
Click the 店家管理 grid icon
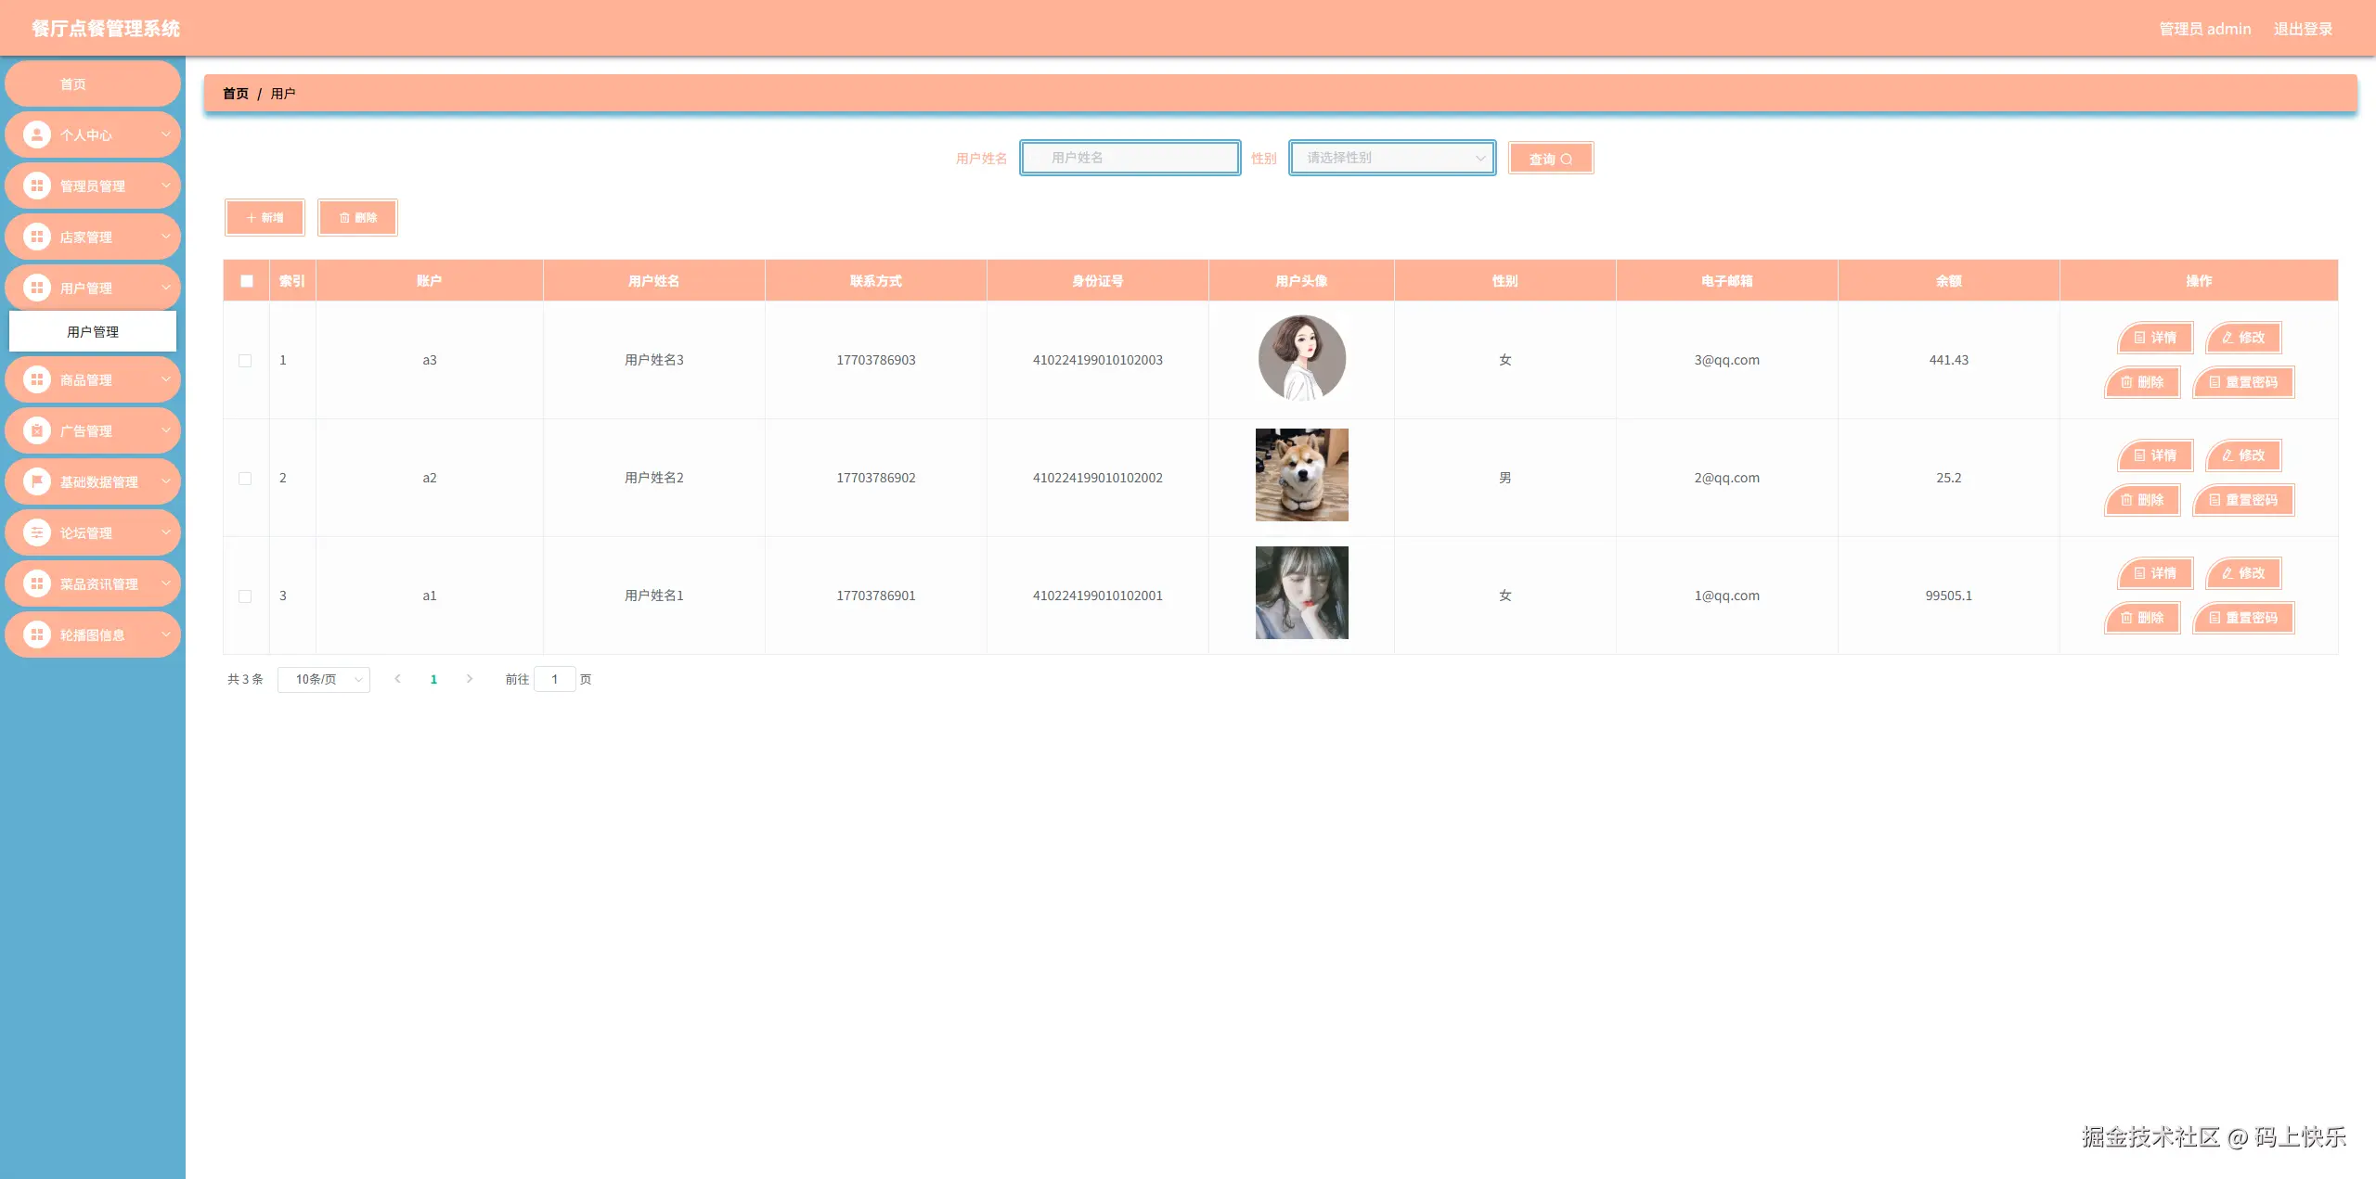click(x=37, y=237)
